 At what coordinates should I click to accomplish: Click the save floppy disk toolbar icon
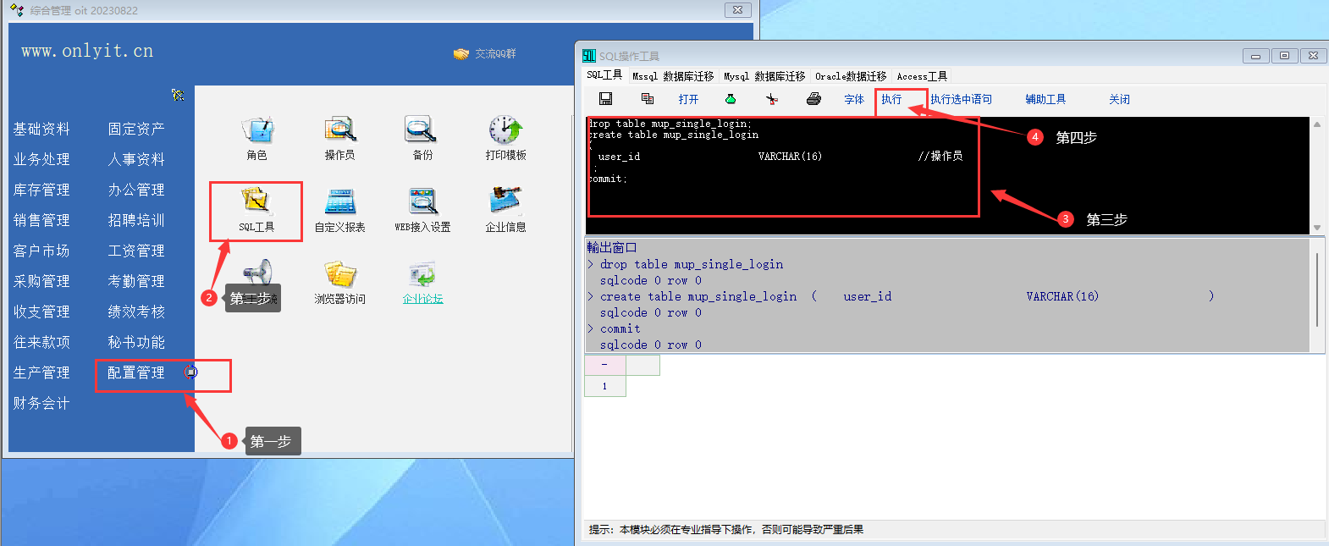606,99
